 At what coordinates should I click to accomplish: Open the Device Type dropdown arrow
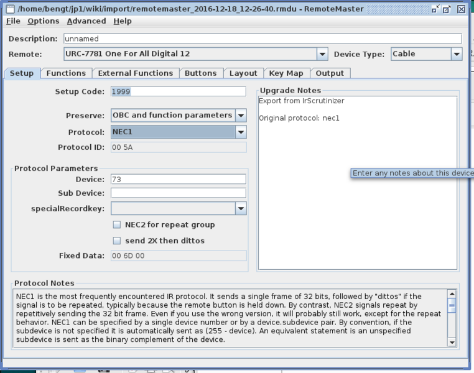457,54
